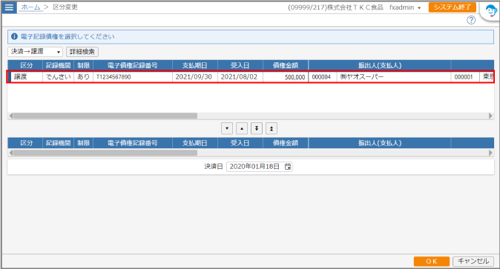This screenshot has width=500, height=269.
Task: Click upper table scroll right arrow
Action: pos(491,116)
